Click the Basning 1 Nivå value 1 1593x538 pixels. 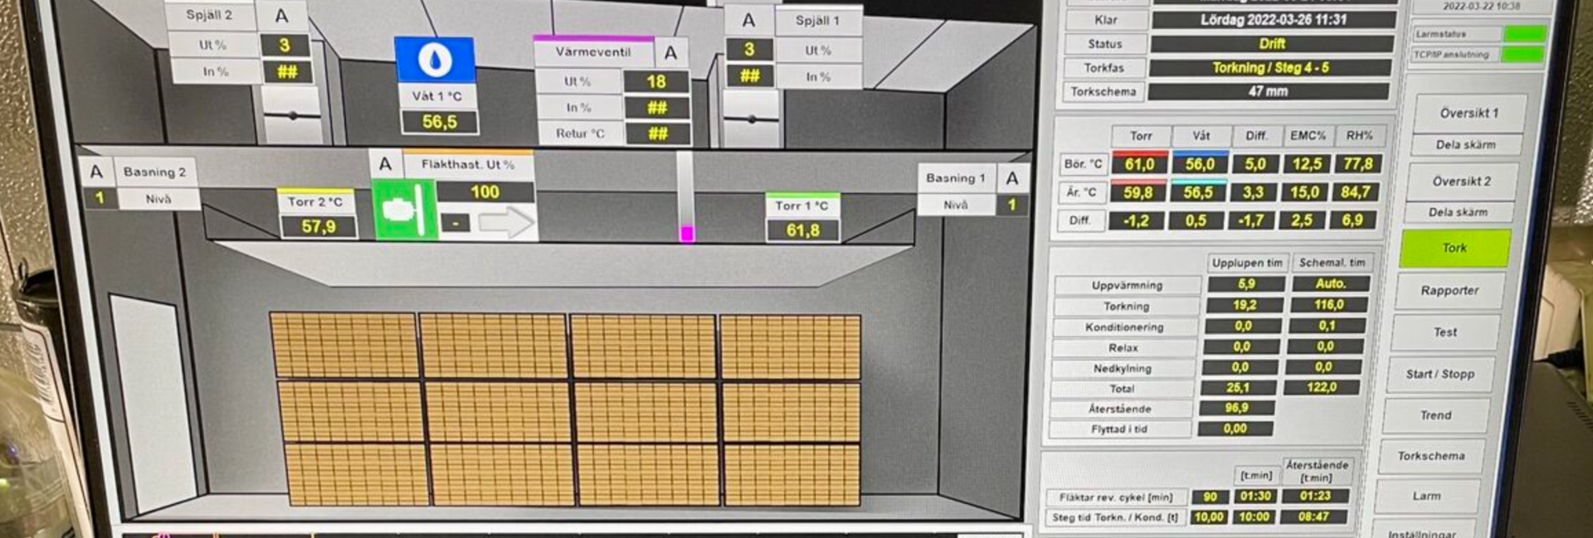coord(1011,205)
